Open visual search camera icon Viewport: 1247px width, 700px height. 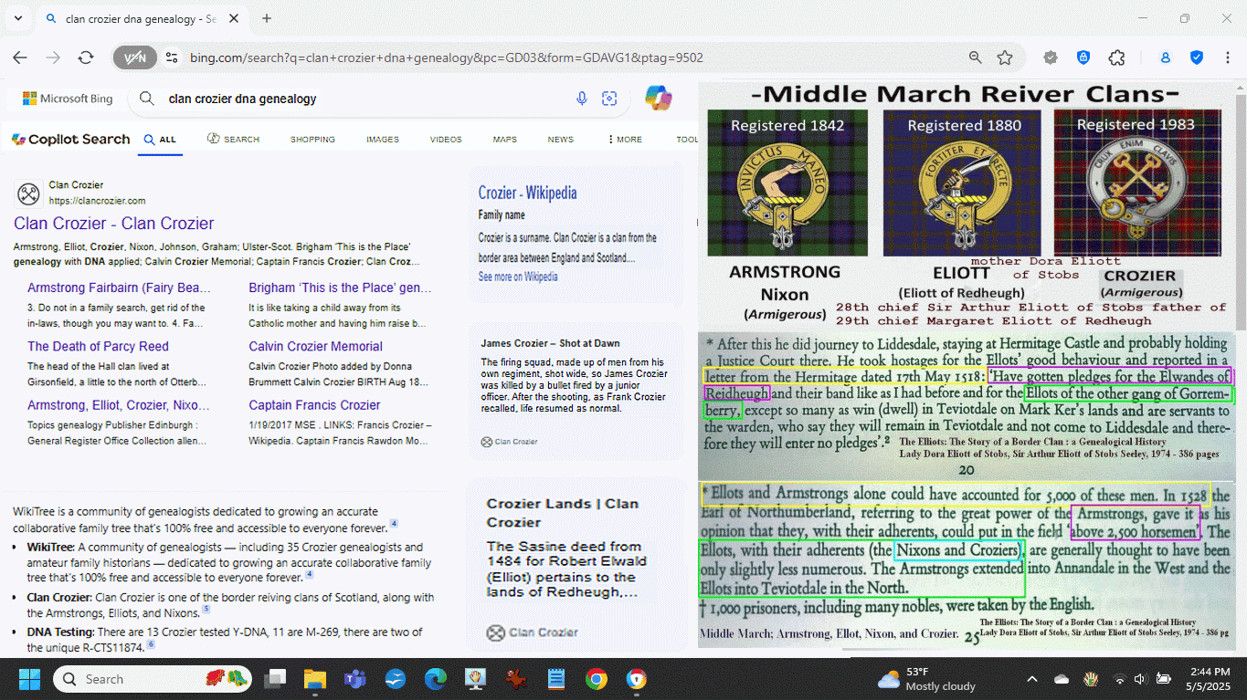(x=609, y=99)
